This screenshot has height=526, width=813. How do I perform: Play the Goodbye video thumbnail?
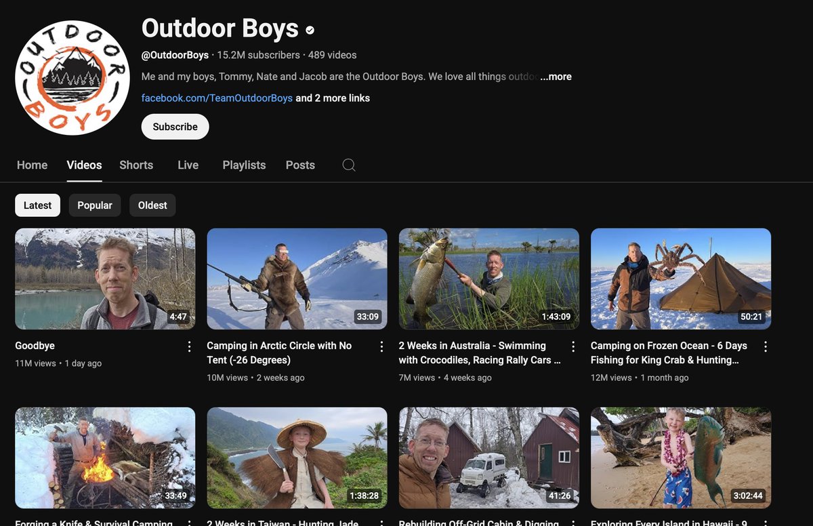point(105,279)
